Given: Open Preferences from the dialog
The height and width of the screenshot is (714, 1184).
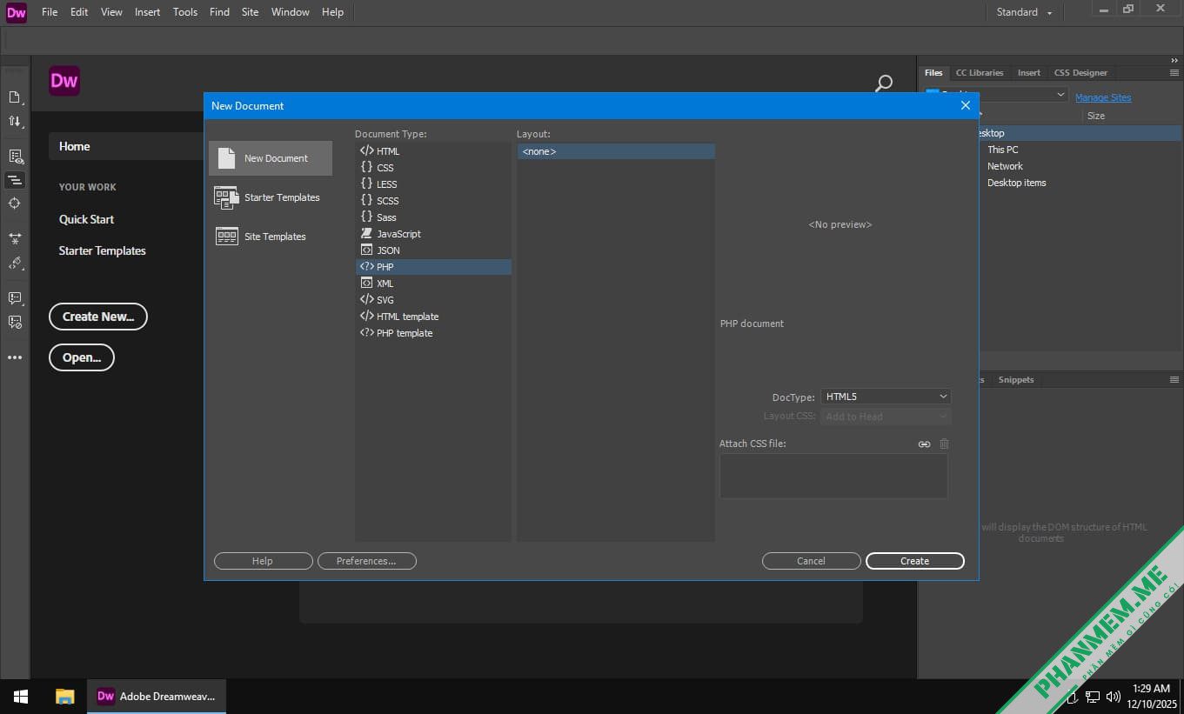Looking at the screenshot, I should (366, 561).
